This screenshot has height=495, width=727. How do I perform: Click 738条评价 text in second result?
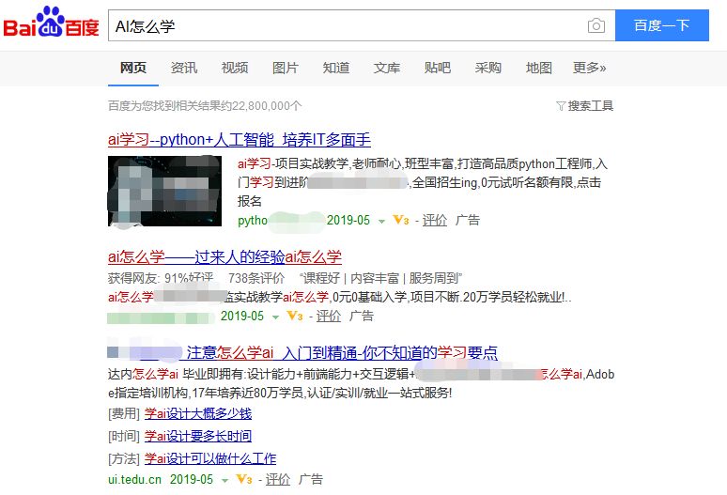click(255, 278)
